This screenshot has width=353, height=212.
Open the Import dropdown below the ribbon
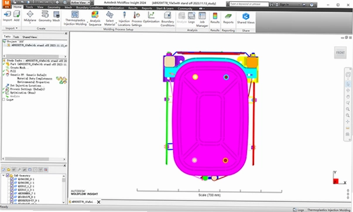pos(12,28)
